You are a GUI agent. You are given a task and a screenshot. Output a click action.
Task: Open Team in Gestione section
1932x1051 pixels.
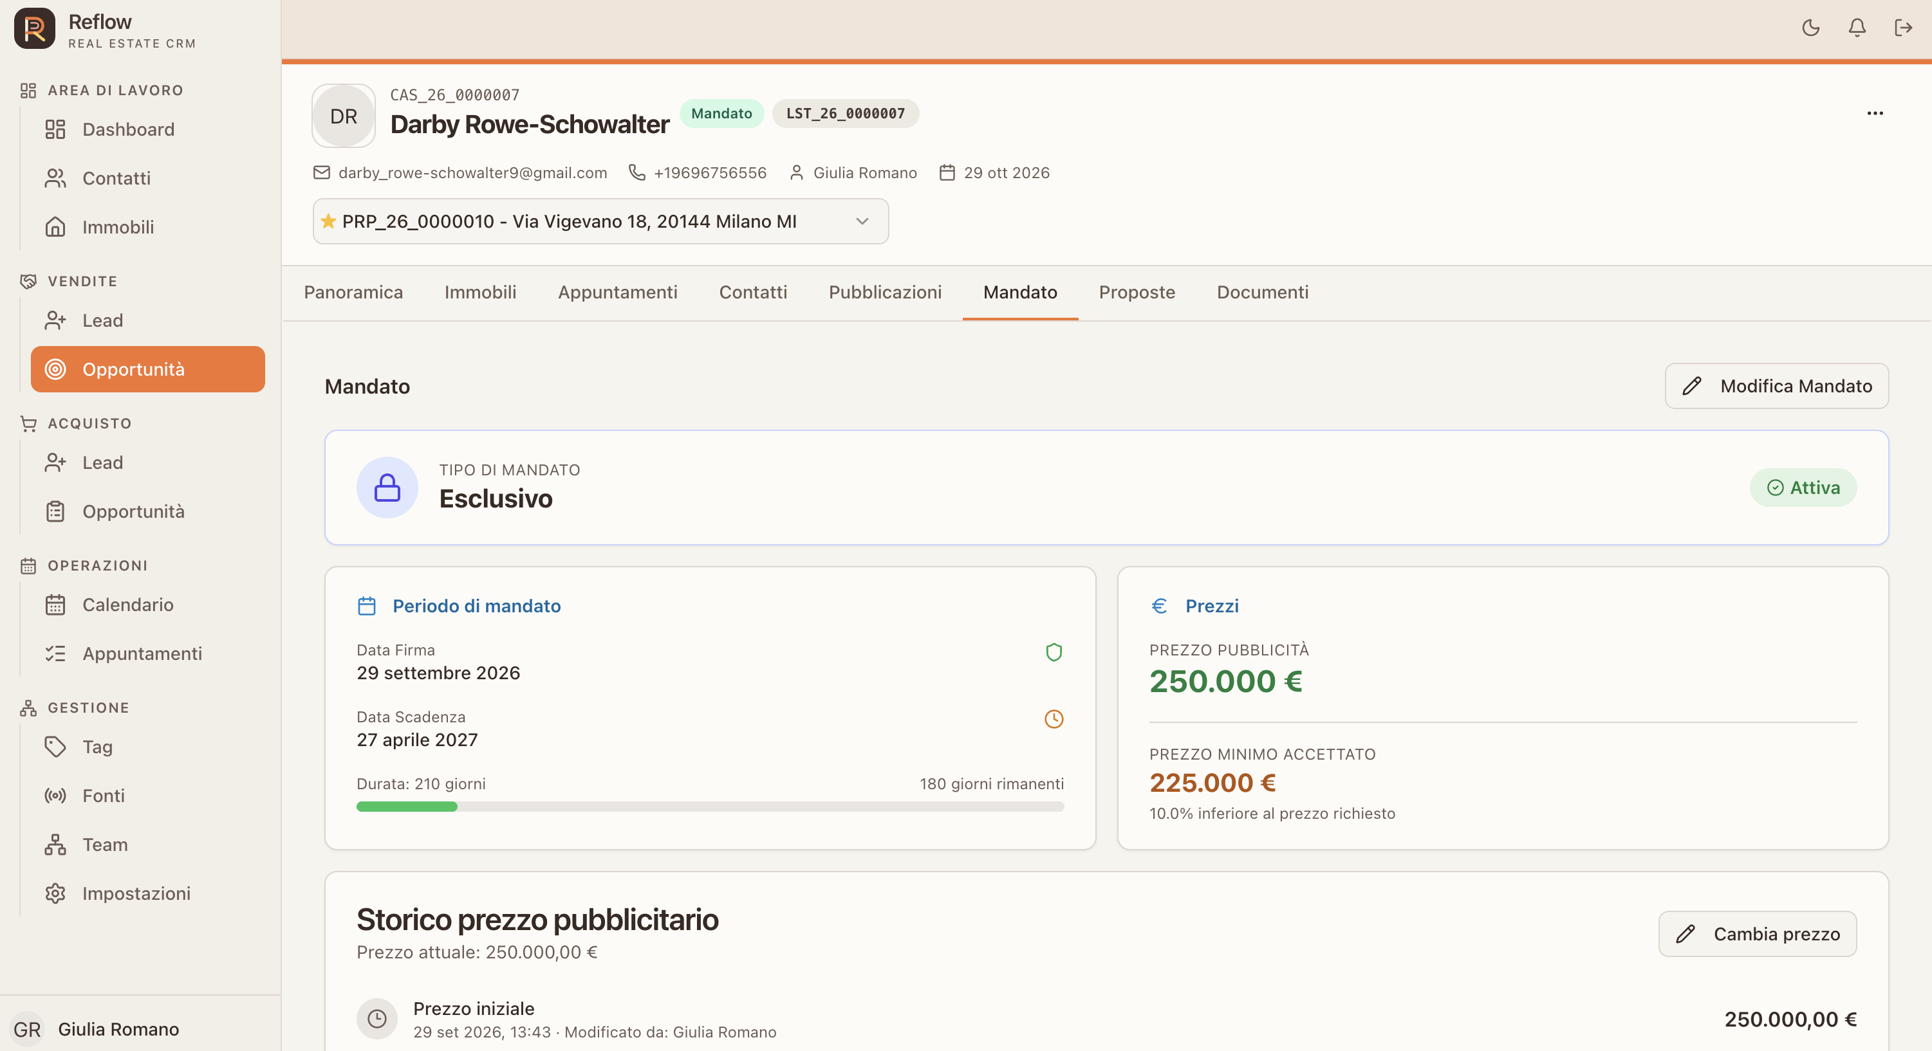148,844
